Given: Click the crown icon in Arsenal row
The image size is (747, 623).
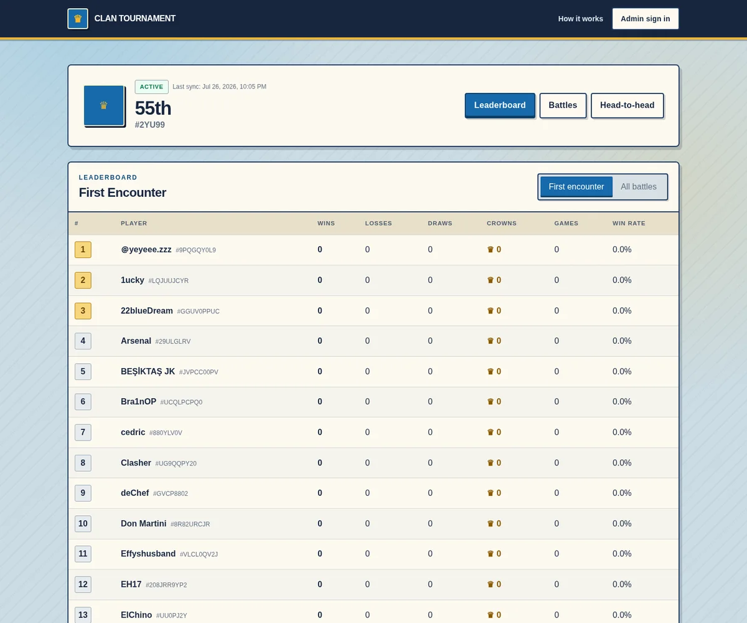Looking at the screenshot, I should (x=491, y=341).
